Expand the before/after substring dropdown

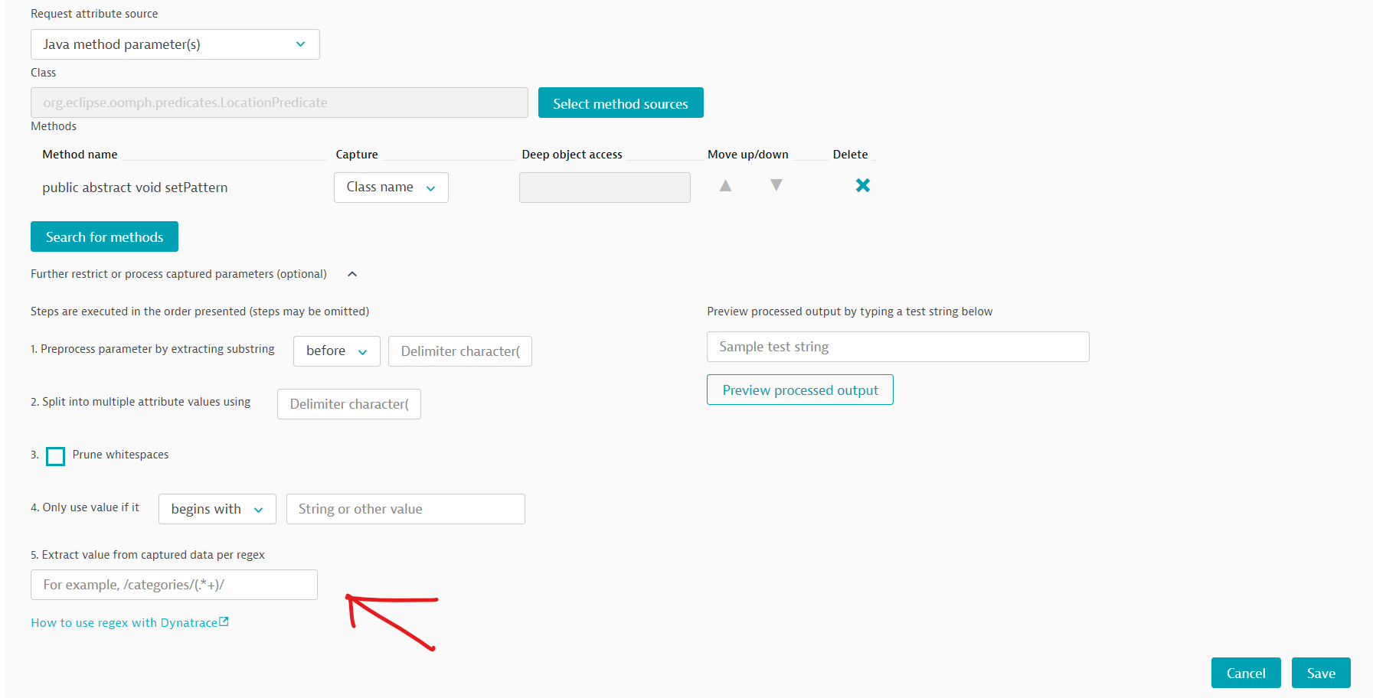(x=336, y=351)
